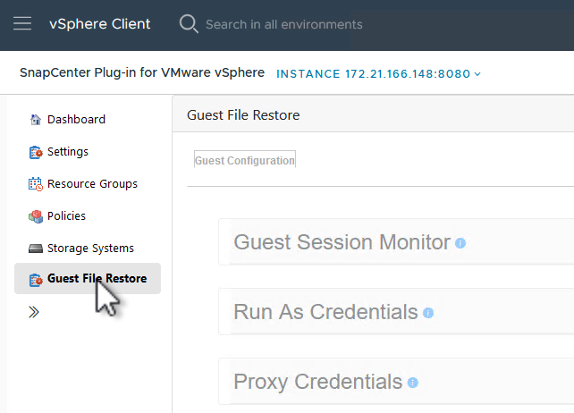Click the Settings sidebar icon
574x413 pixels.
point(36,152)
